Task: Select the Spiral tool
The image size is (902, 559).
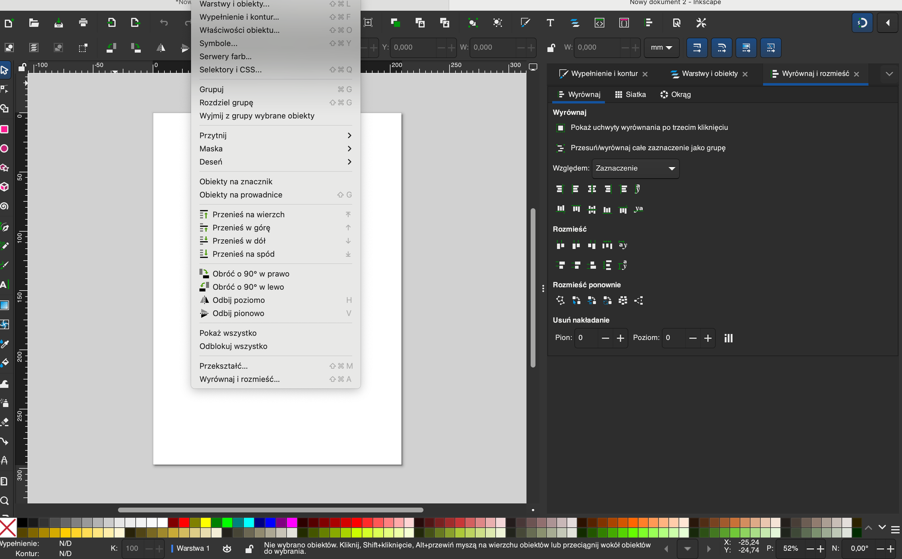Action: 5,206
